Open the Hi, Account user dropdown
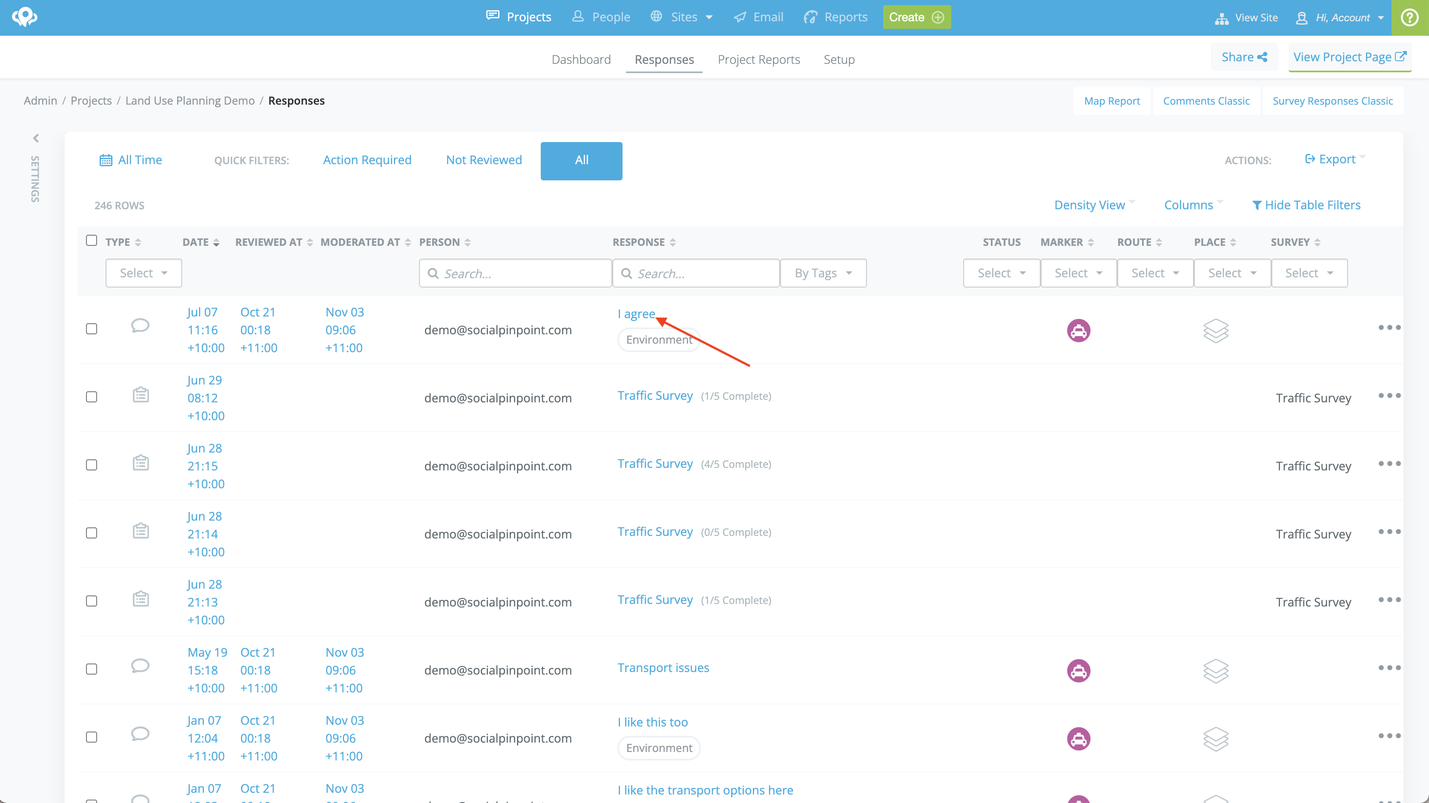This screenshot has height=803, width=1429. pyautogui.click(x=1340, y=18)
